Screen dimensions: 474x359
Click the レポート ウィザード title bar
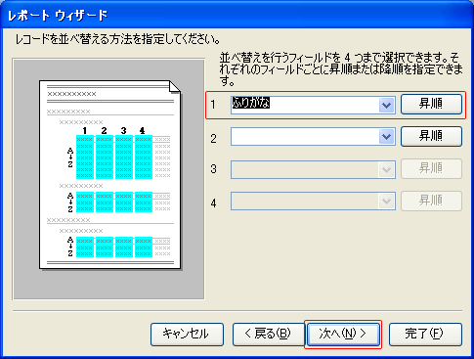(237, 15)
